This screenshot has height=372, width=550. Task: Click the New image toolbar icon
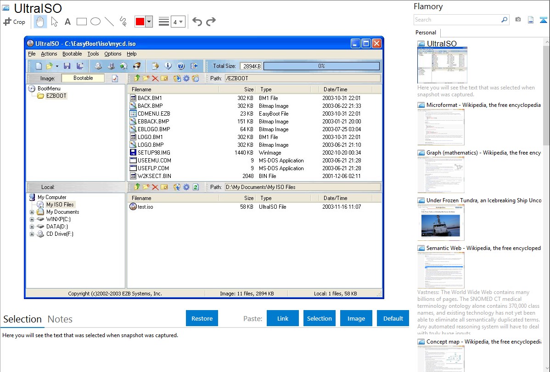tap(39, 66)
